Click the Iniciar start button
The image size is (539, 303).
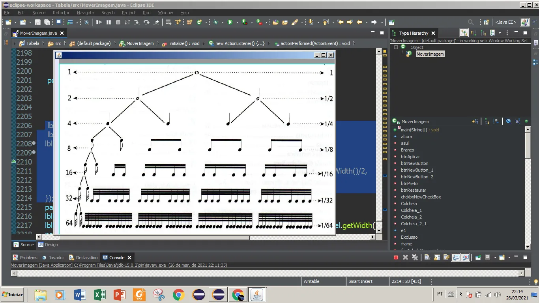point(13,294)
